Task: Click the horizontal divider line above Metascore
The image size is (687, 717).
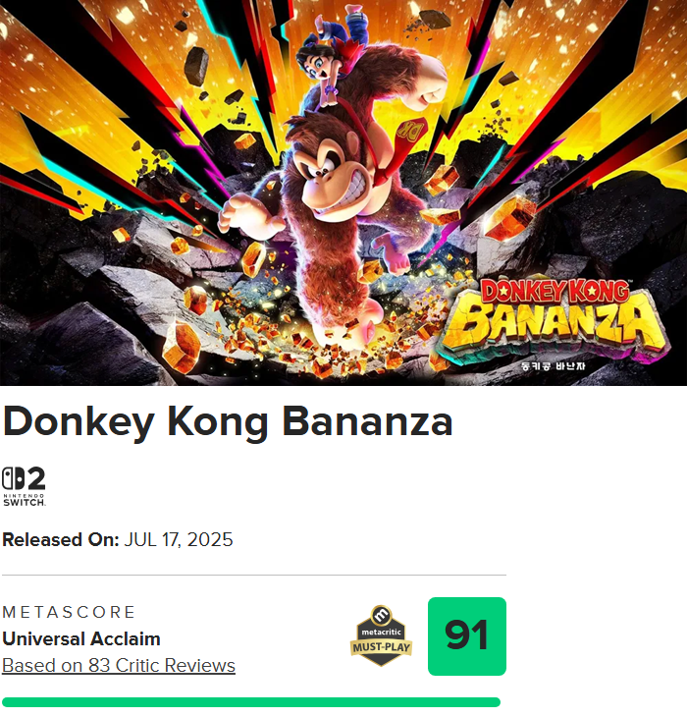Action: coord(254,575)
